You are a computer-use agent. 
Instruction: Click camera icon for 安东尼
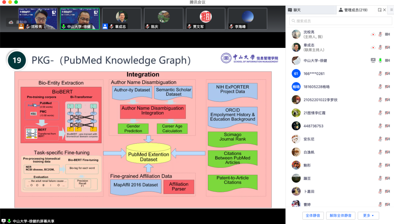(387, 139)
